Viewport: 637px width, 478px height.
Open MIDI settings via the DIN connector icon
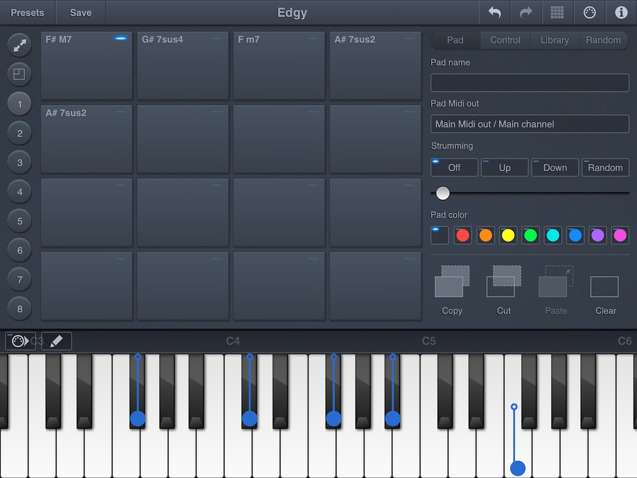[589, 12]
